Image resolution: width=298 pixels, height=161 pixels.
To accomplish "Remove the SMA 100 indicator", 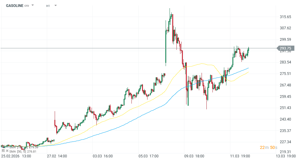I will (7, 147).
